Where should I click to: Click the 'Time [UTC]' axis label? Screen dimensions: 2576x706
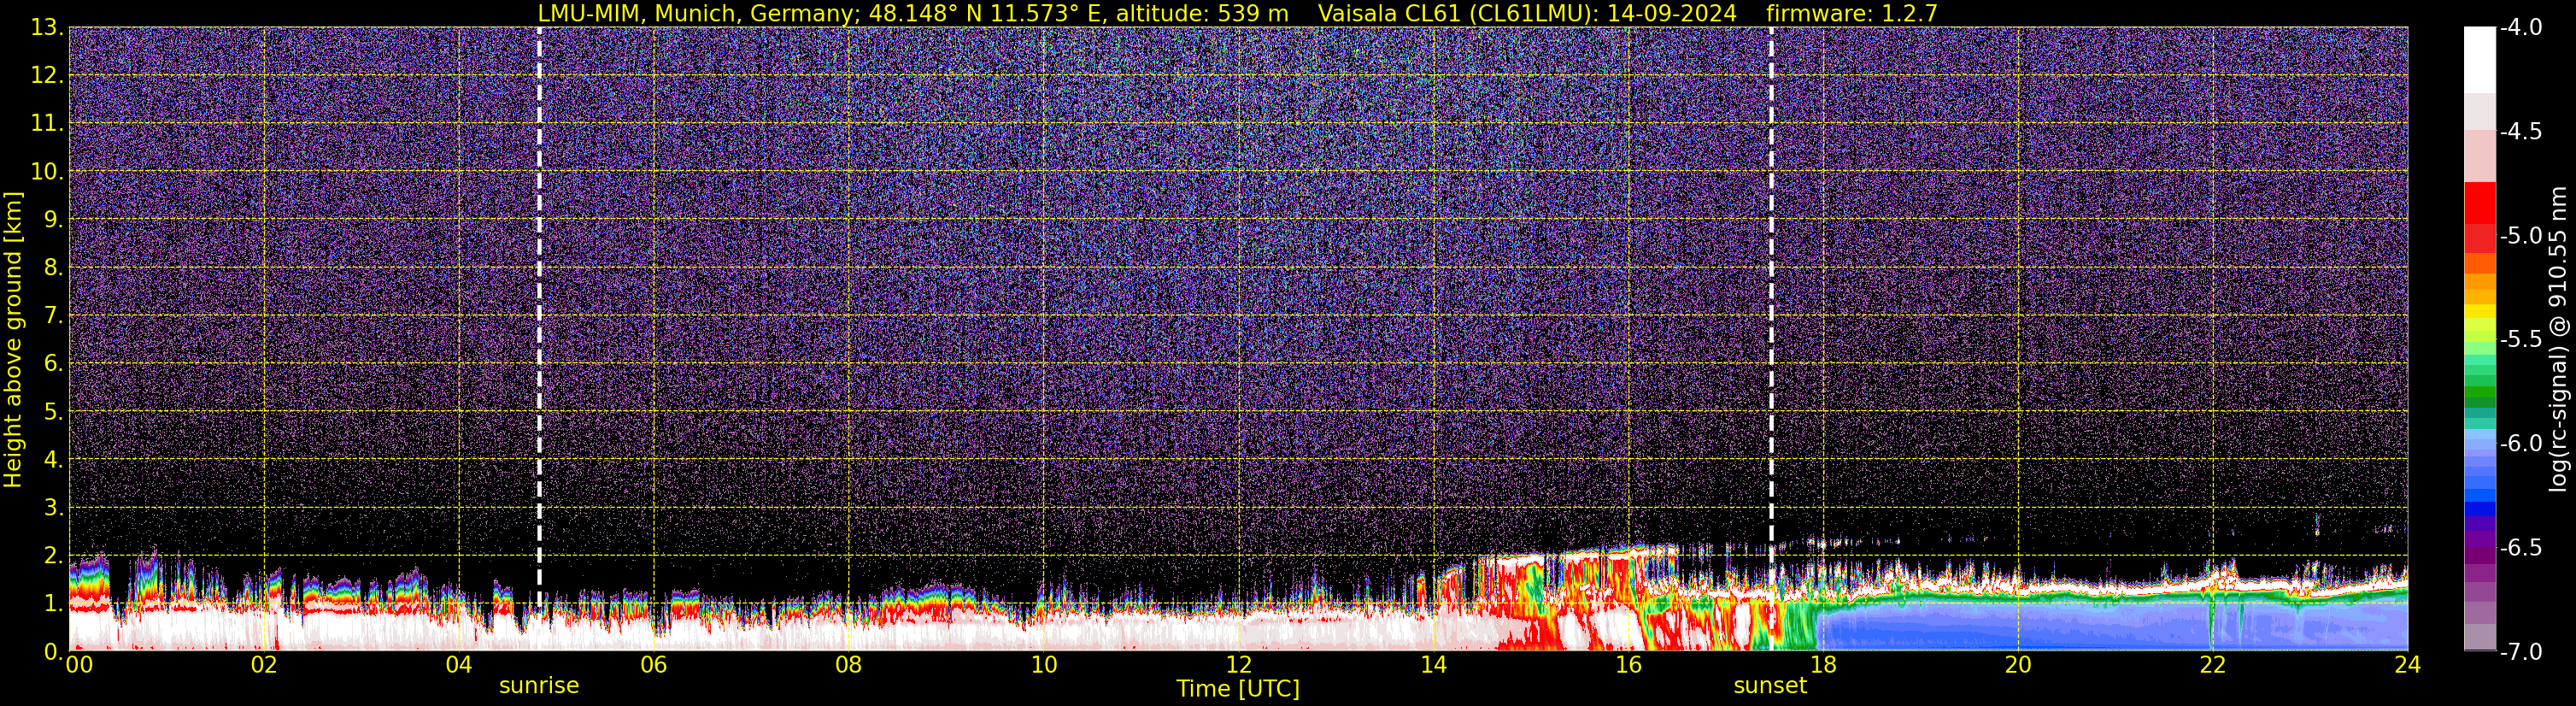point(1238,688)
